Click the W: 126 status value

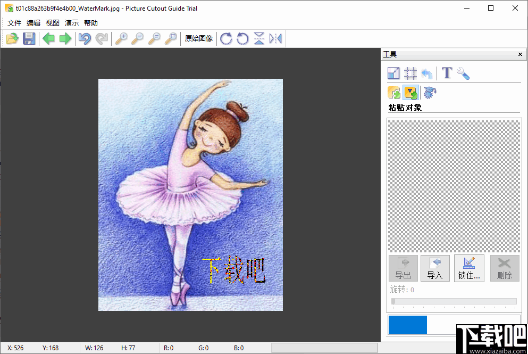click(94, 348)
